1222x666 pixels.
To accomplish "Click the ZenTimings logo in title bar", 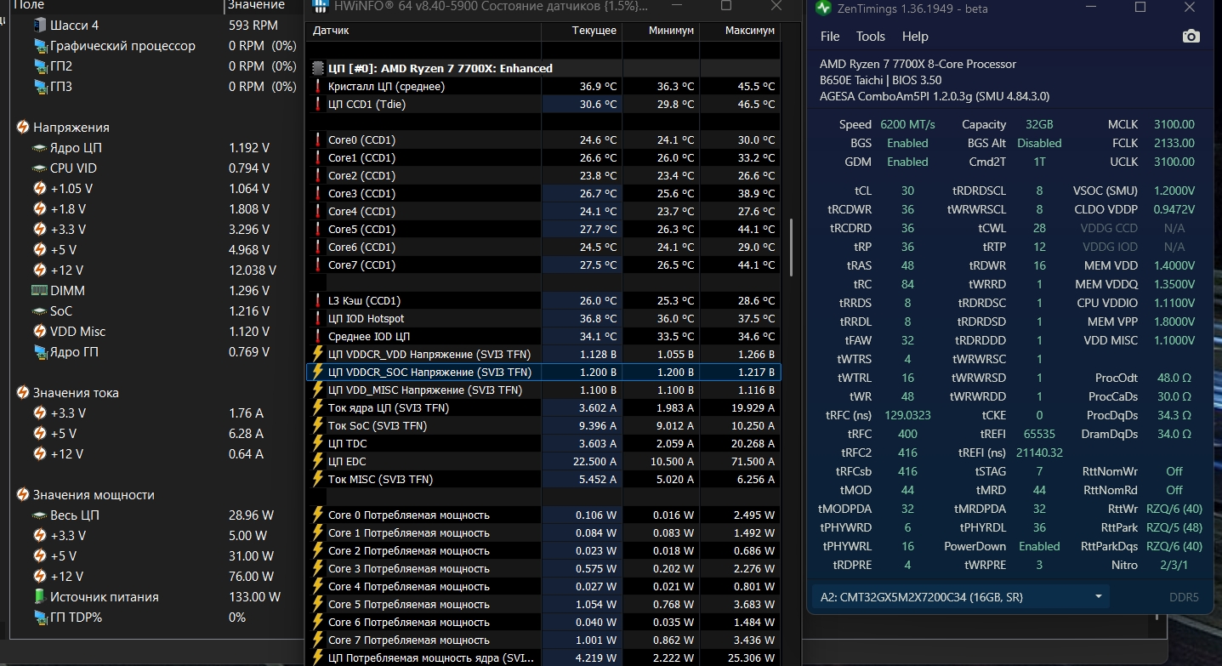I will coord(823,8).
